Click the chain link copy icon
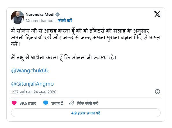 (x=72, y=103)
